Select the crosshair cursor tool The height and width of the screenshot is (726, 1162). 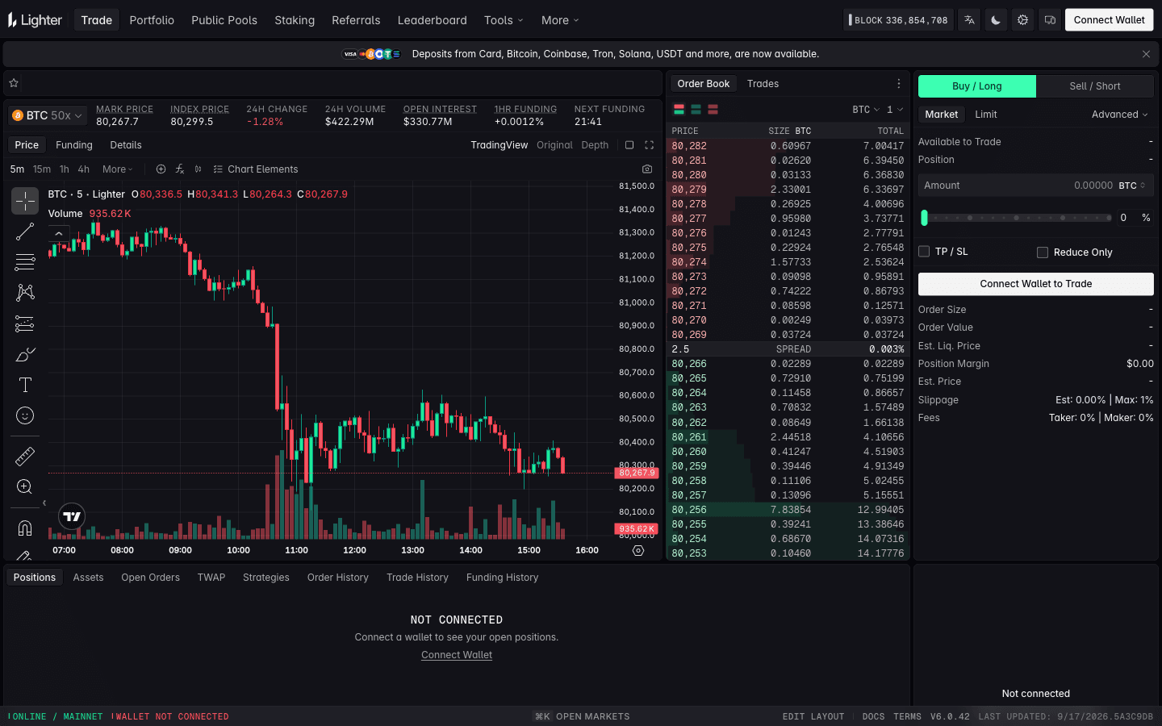[x=25, y=201]
